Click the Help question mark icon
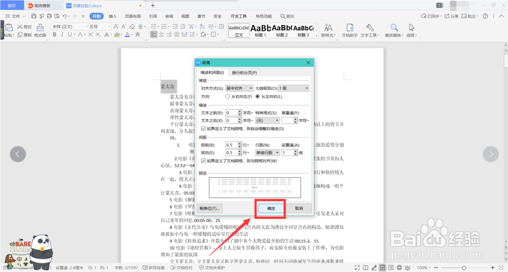Image resolution: width=508 pixels, height=272 pixels. (x=485, y=16)
